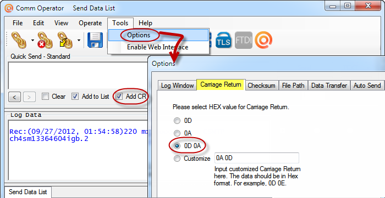Uncheck the Add to List checkbox
The width and height of the screenshot is (385, 198).
75,97
